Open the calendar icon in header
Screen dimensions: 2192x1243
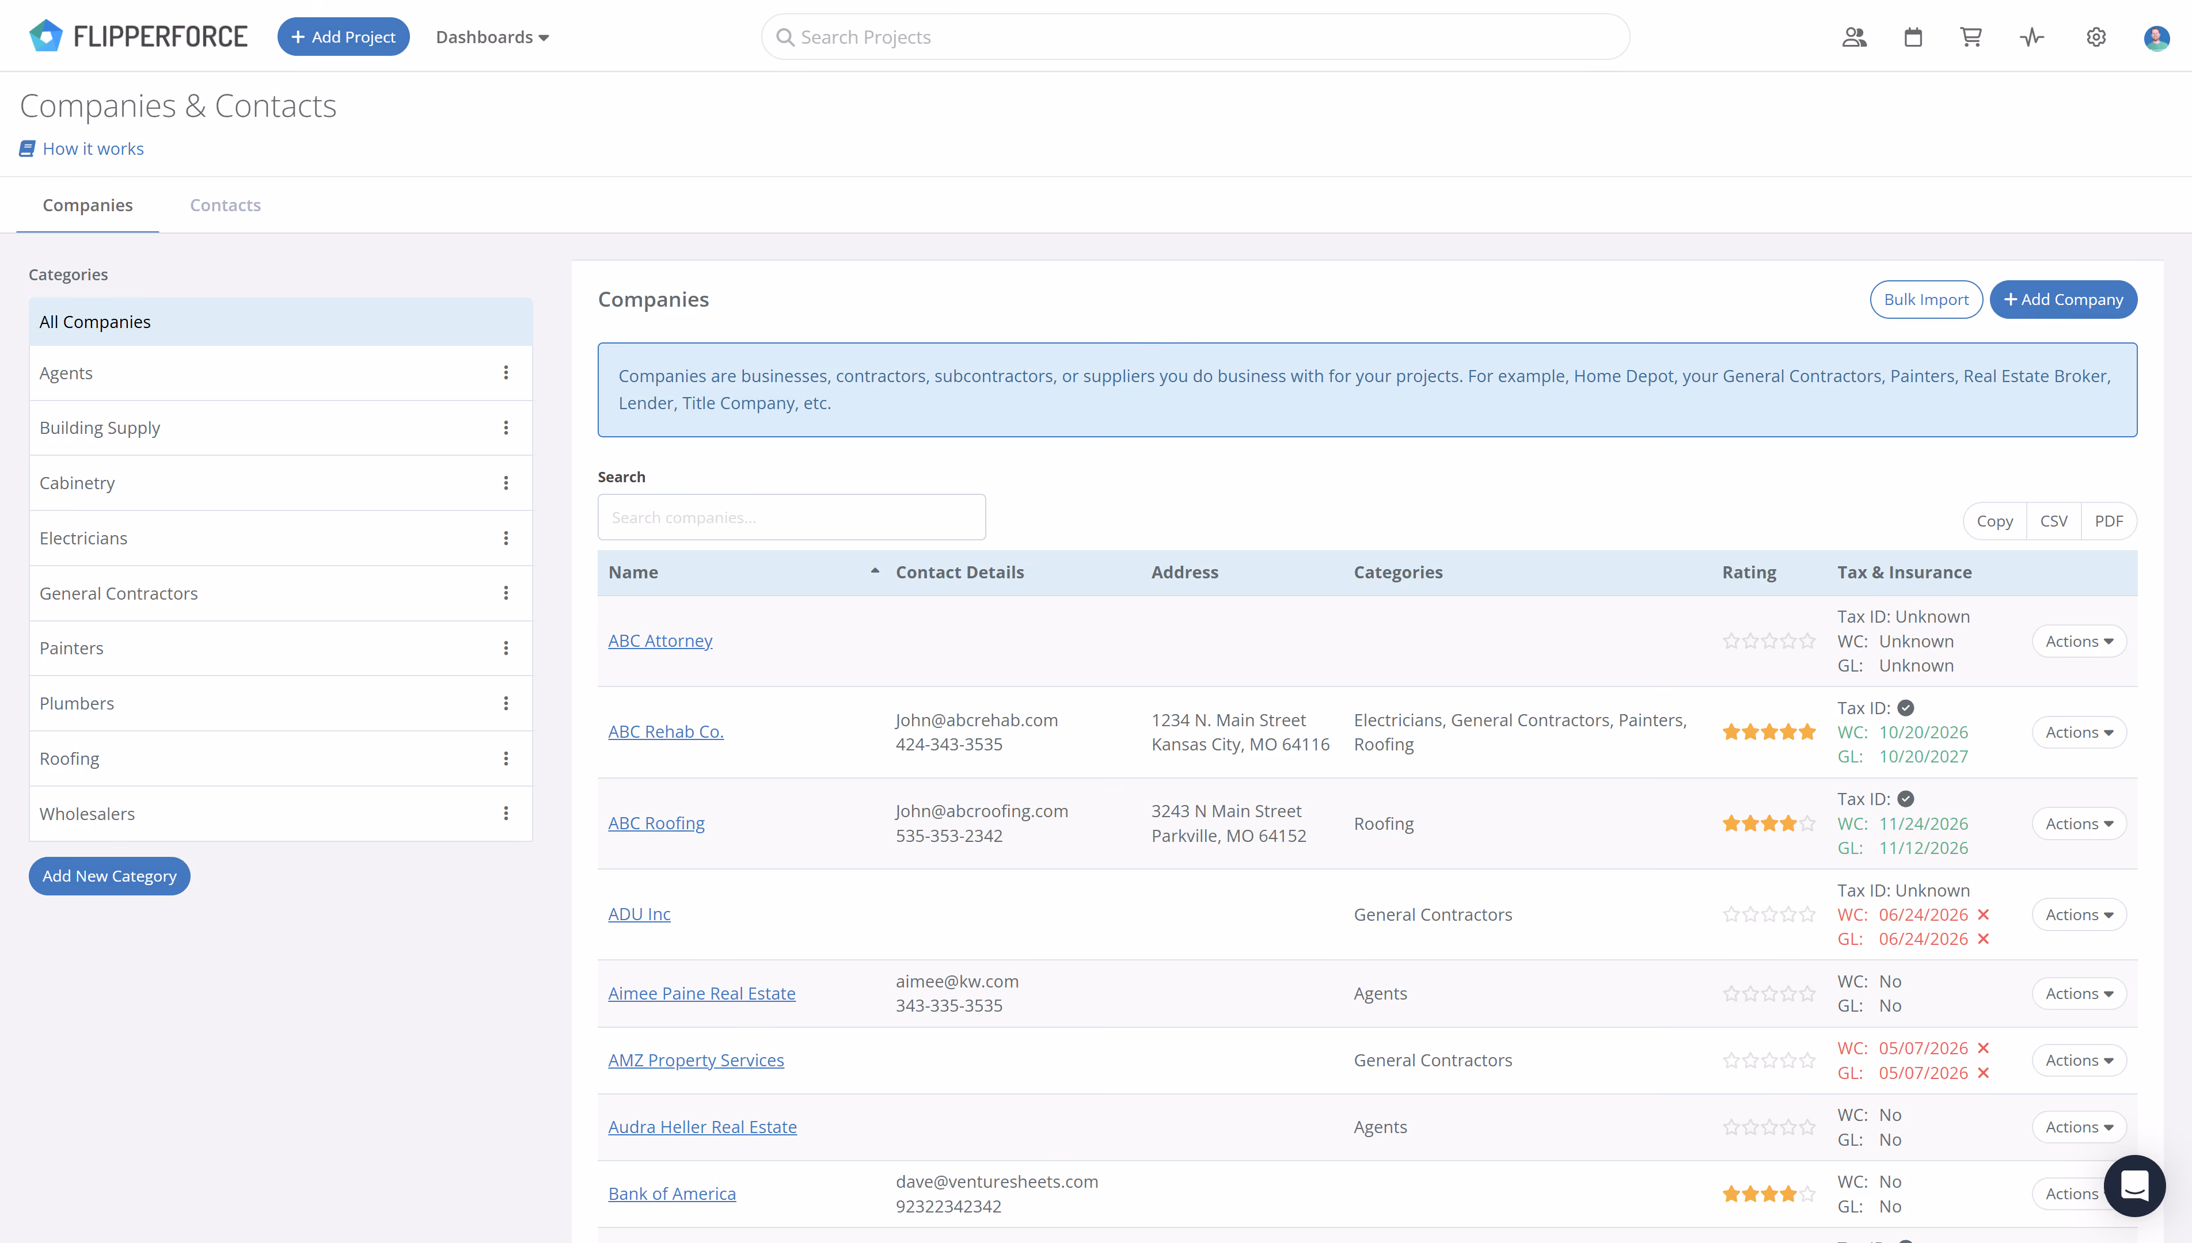click(x=1913, y=37)
